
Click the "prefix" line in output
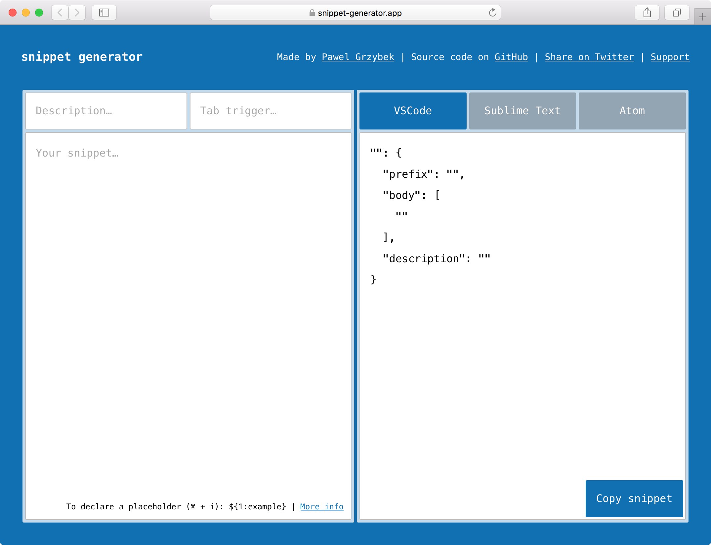[423, 174]
